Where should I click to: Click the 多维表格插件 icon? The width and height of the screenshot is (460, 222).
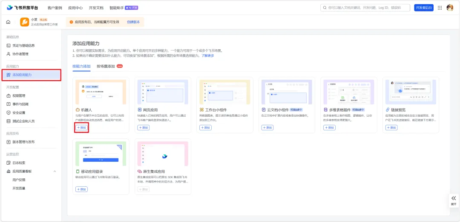click(x=325, y=110)
